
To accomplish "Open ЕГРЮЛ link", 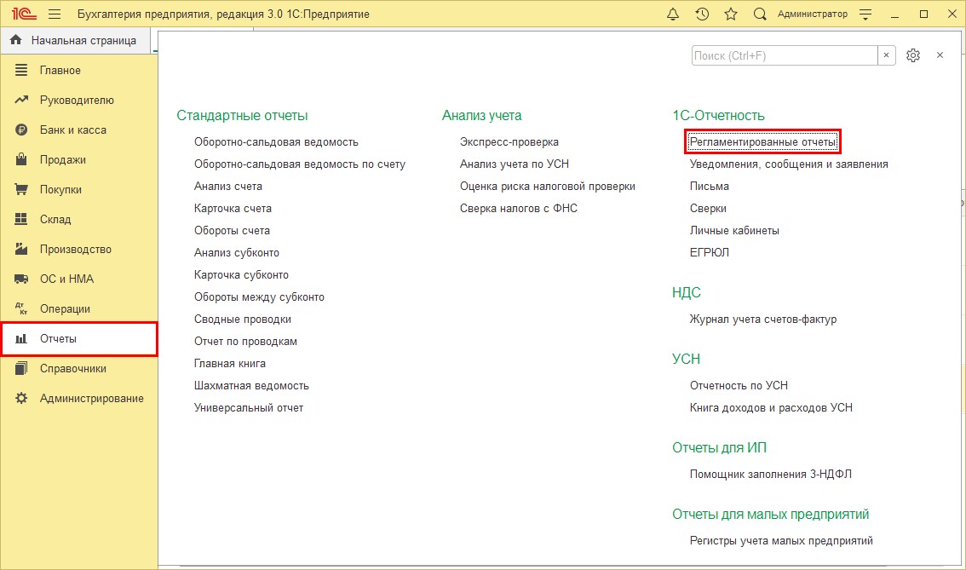I will pyautogui.click(x=709, y=253).
